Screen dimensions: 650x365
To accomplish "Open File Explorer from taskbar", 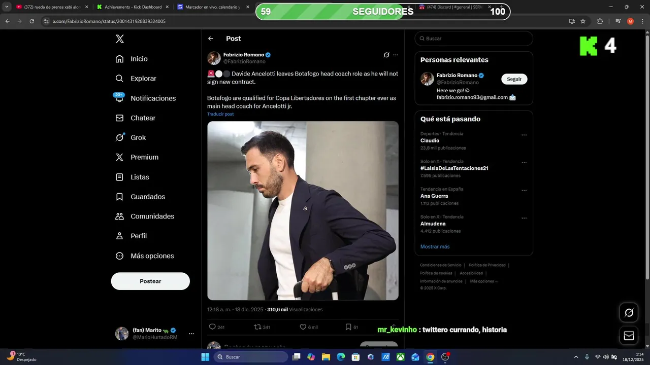I will [326, 357].
